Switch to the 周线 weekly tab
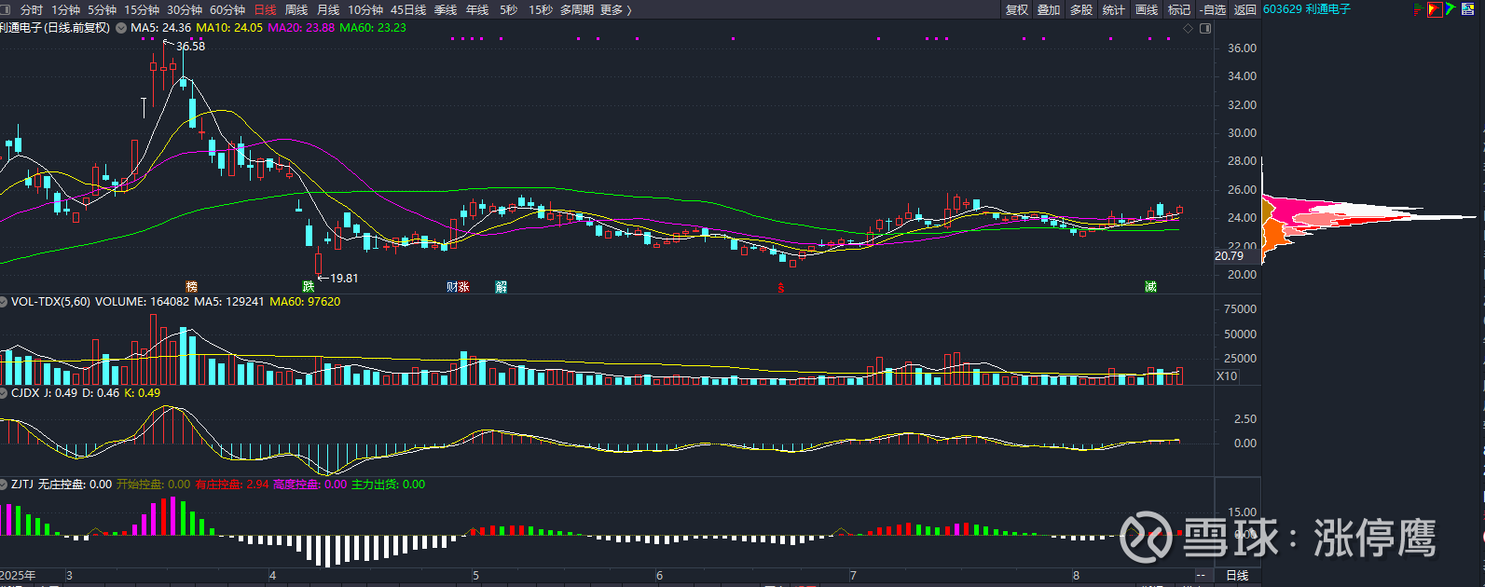This screenshot has width=1485, height=587. 296,9
